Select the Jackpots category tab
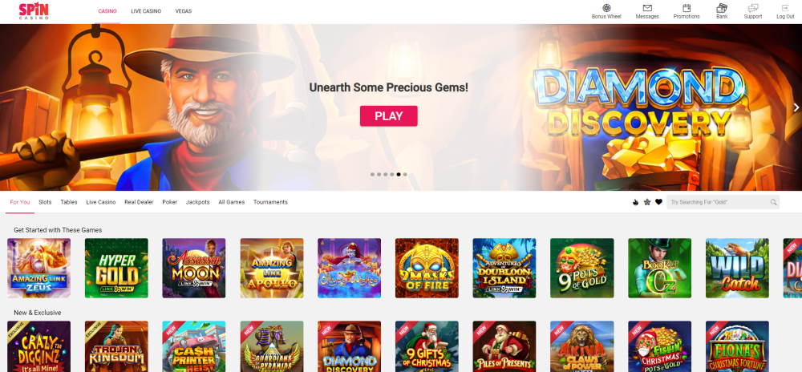Screen dimensions: 802x372 (197, 202)
